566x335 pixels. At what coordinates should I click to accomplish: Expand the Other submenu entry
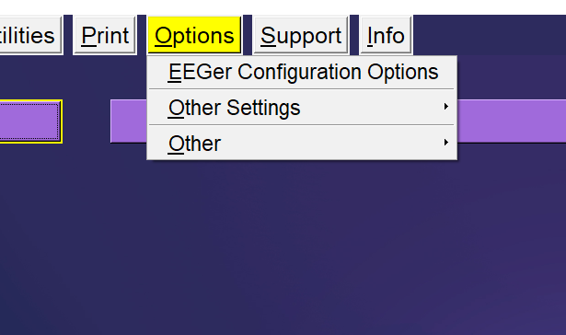click(x=302, y=143)
